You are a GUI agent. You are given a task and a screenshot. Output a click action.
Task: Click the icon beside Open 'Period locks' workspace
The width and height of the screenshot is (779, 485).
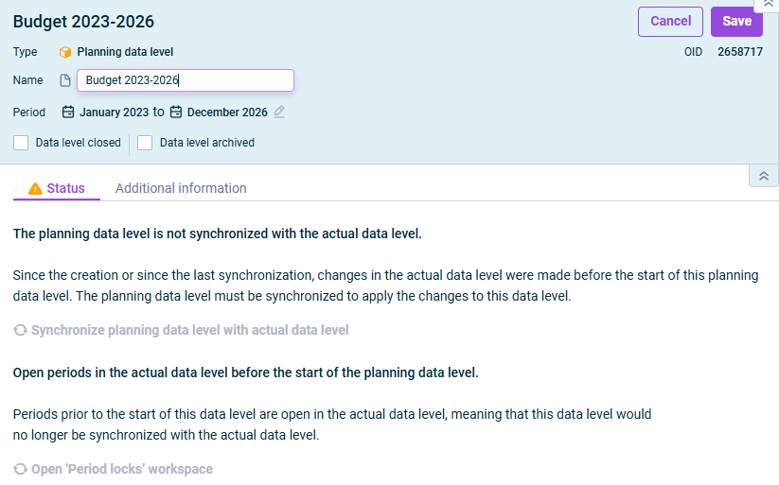[20, 469]
